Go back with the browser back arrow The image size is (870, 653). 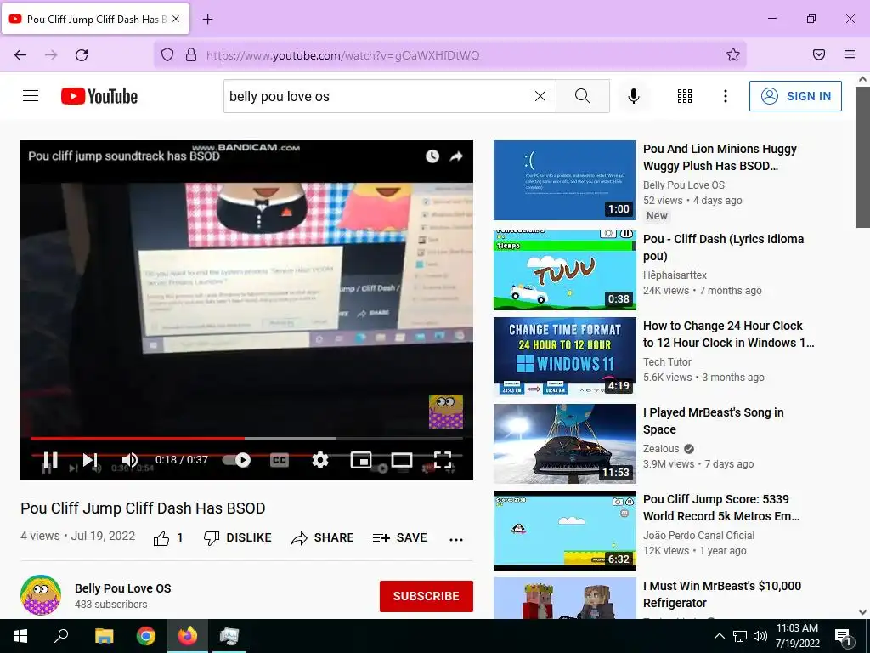tap(20, 55)
